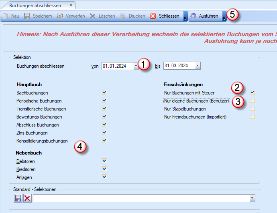
Task: Delete standard selection with red X icon
Action: (27, 198)
